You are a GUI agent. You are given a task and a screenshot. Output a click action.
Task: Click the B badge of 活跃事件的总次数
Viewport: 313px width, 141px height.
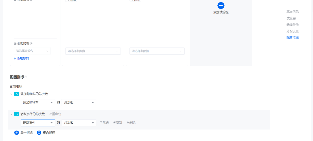tap(17, 114)
